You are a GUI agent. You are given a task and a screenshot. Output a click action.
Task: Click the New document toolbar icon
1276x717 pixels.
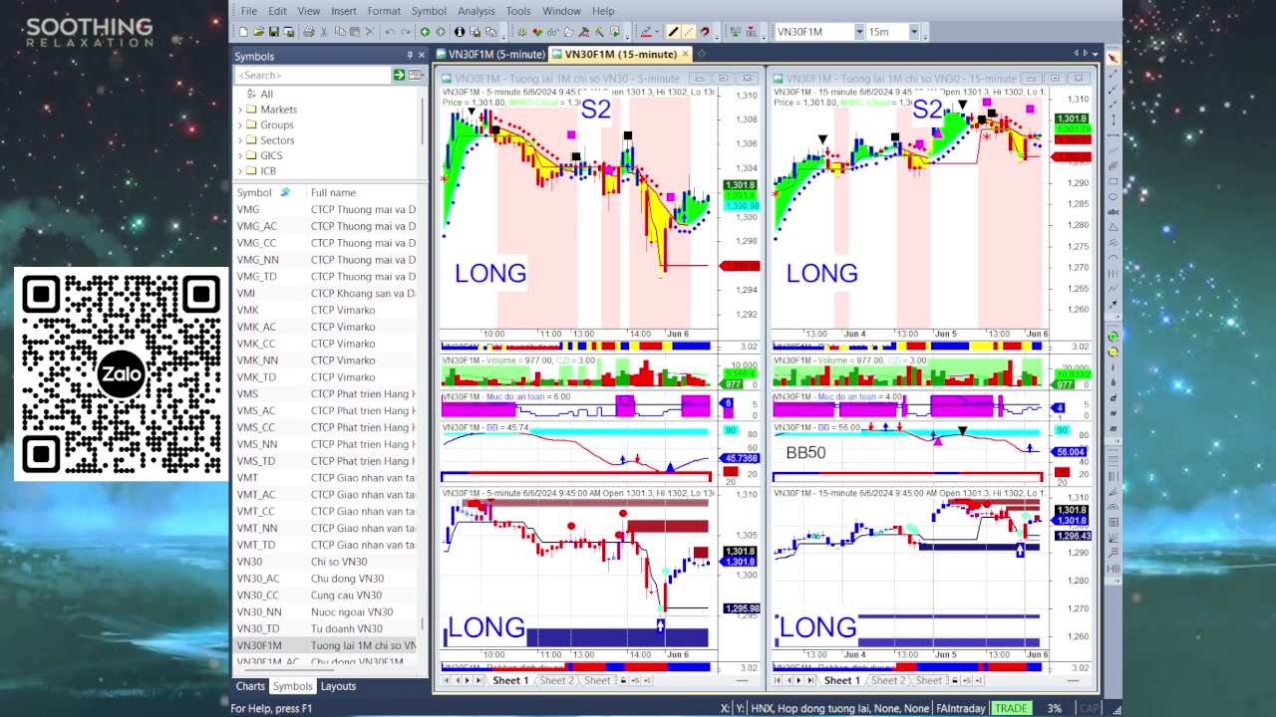point(243,32)
